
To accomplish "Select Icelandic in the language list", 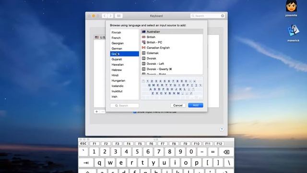I will point(124,86).
